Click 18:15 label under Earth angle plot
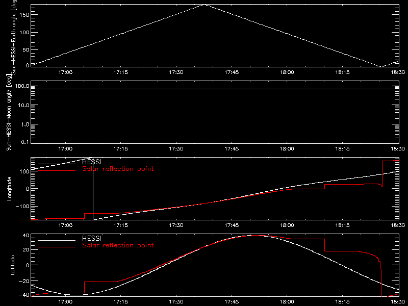This screenshot has width=408, height=306. tap(342, 72)
